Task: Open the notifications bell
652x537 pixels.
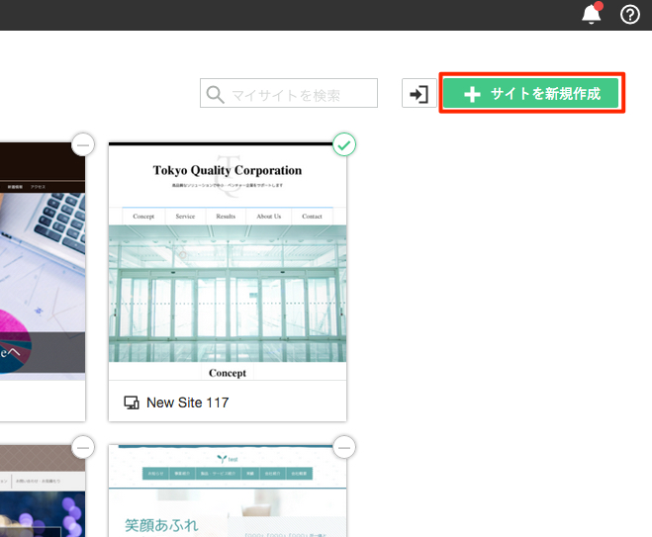Action: point(591,14)
